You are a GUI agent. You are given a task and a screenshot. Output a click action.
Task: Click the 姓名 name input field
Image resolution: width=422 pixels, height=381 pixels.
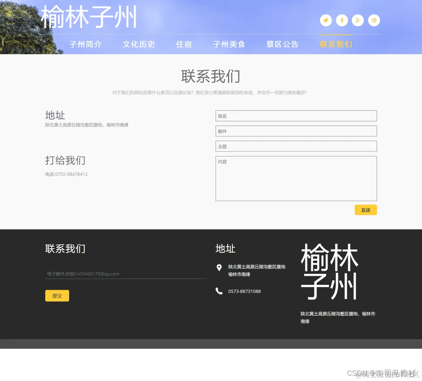click(x=296, y=116)
